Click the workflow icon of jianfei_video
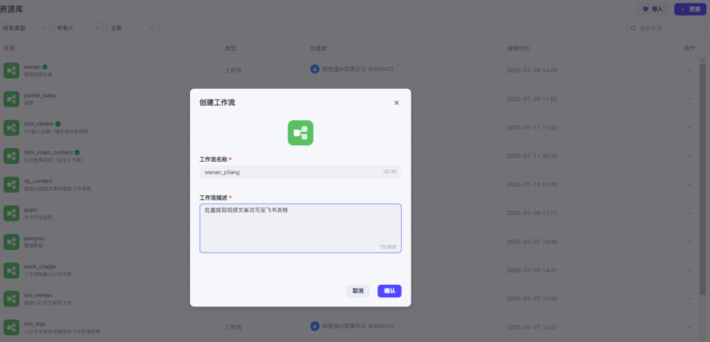Screen dimensions: 710x342 11,99
